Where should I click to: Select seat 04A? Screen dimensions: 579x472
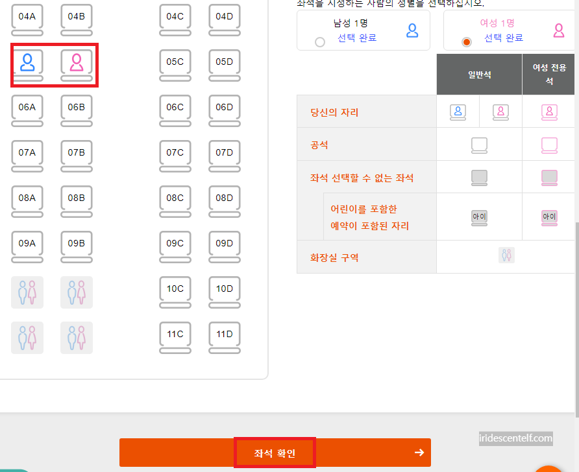pos(27,20)
